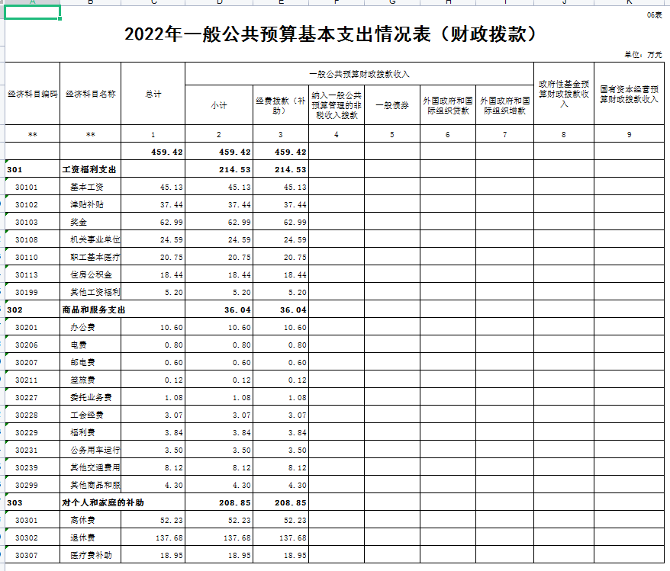The width and height of the screenshot is (670, 571).
Task: Click code cell 30101
Action: 33,187
